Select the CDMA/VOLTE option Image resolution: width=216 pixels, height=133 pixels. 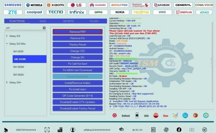tap(204, 5)
